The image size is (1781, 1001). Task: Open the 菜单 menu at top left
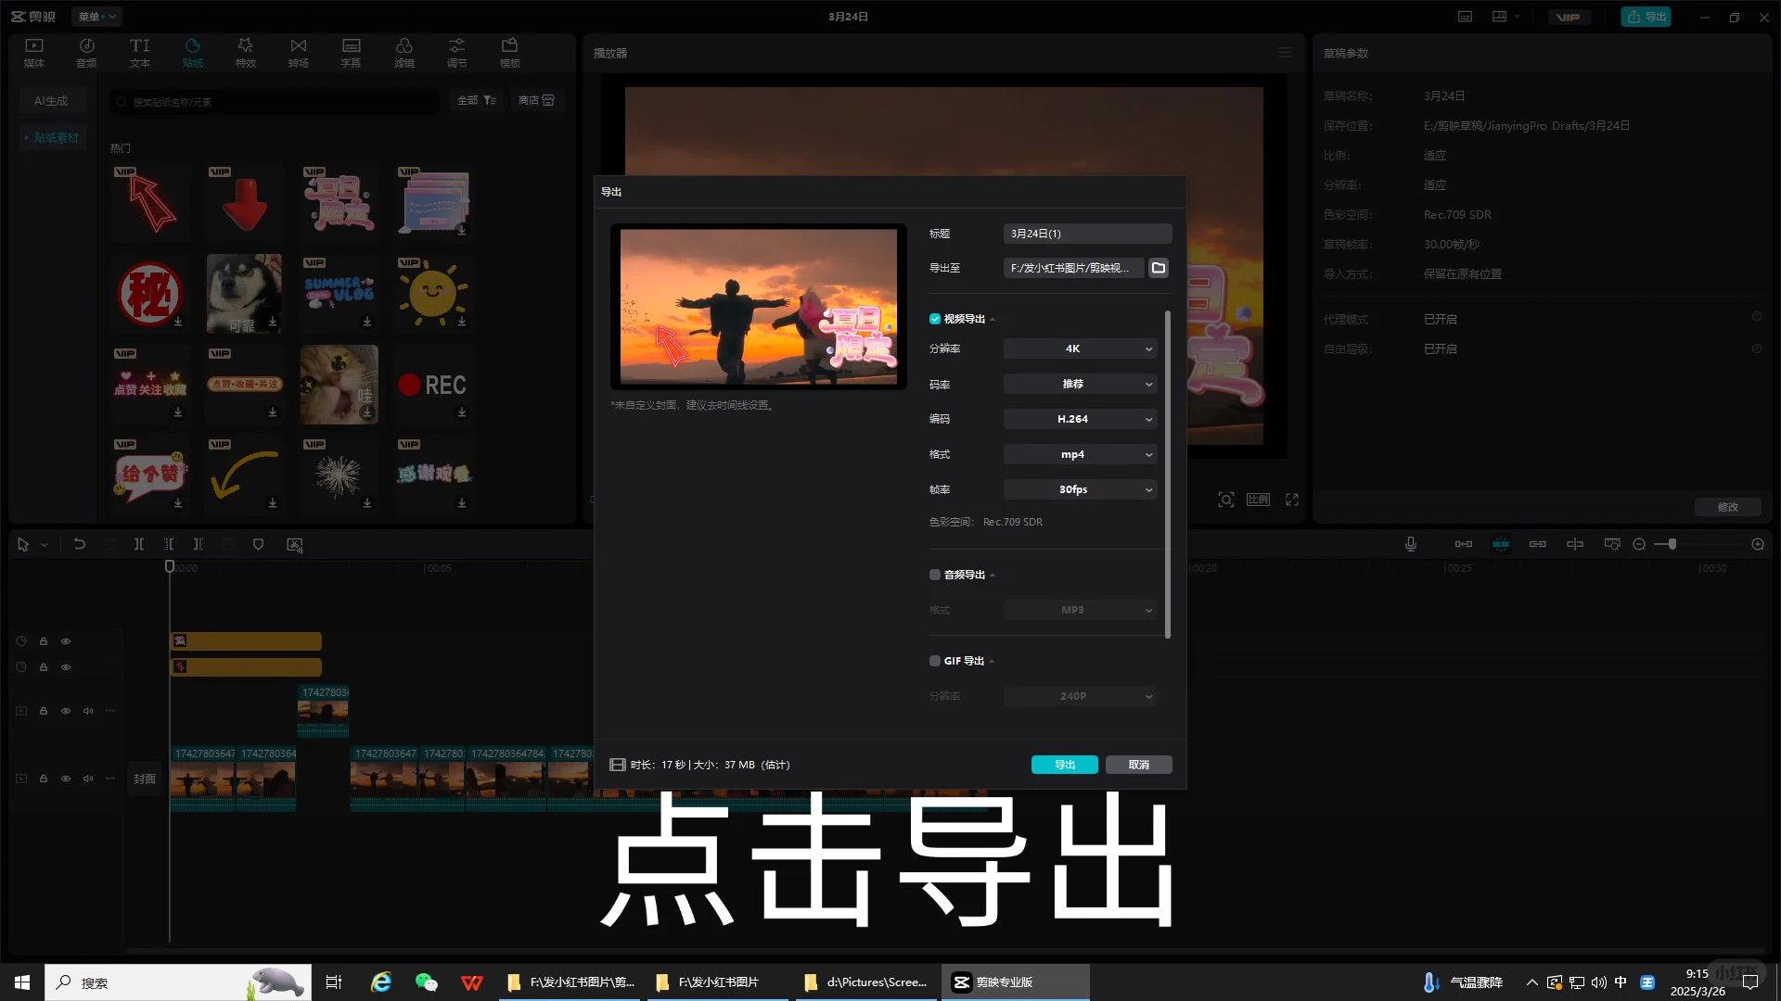click(96, 16)
